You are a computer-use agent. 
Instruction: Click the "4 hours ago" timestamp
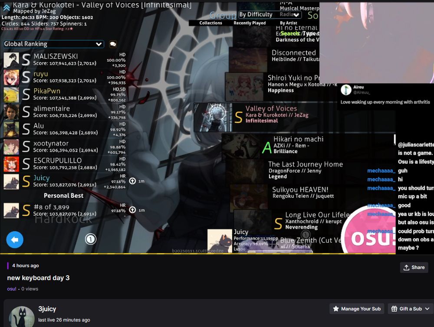[26, 265]
